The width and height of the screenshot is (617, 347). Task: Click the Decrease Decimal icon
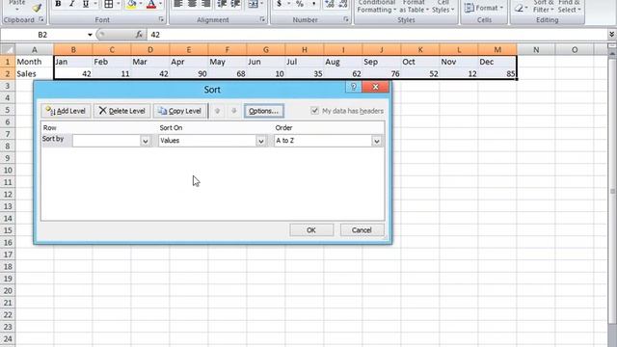[343, 4]
